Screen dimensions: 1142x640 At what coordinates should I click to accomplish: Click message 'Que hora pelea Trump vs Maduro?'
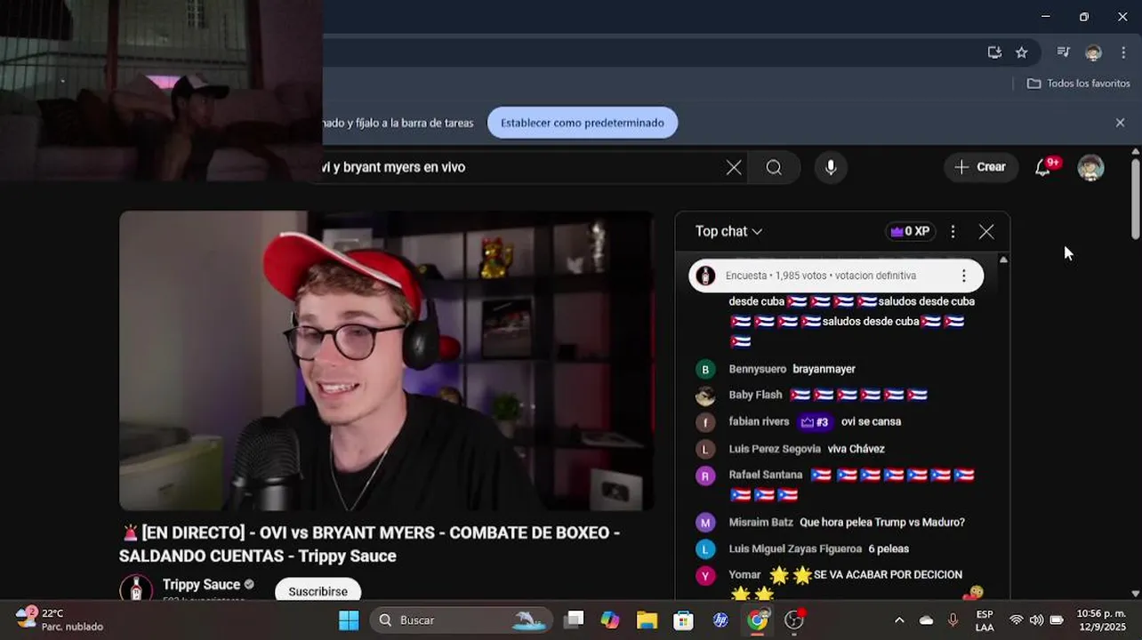coord(882,523)
